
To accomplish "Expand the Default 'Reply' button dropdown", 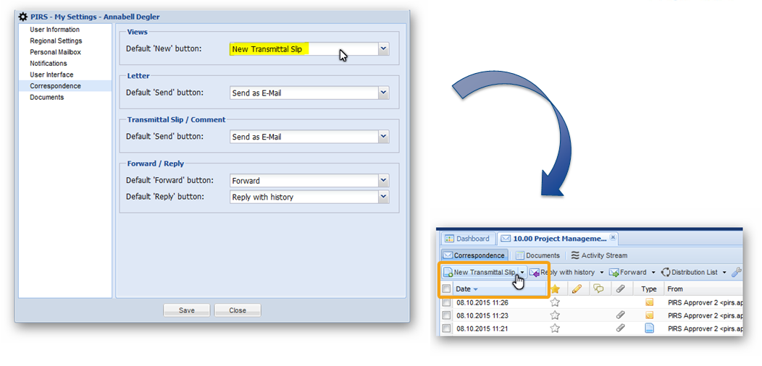I will point(383,197).
